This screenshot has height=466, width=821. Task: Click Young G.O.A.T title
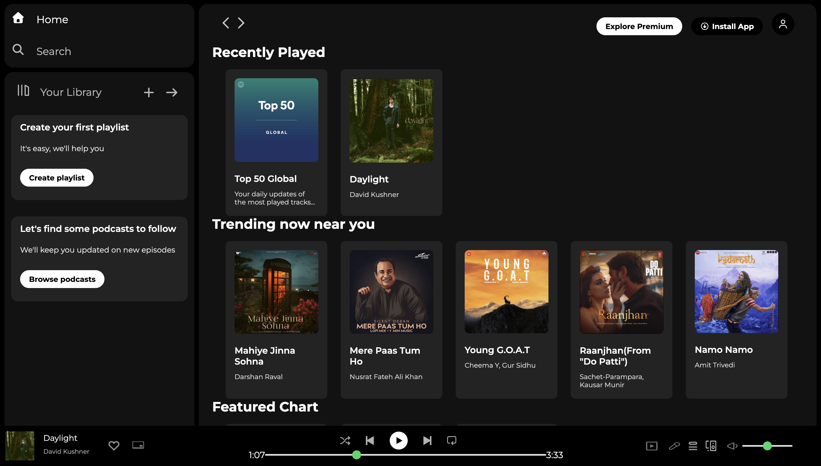tap(497, 350)
